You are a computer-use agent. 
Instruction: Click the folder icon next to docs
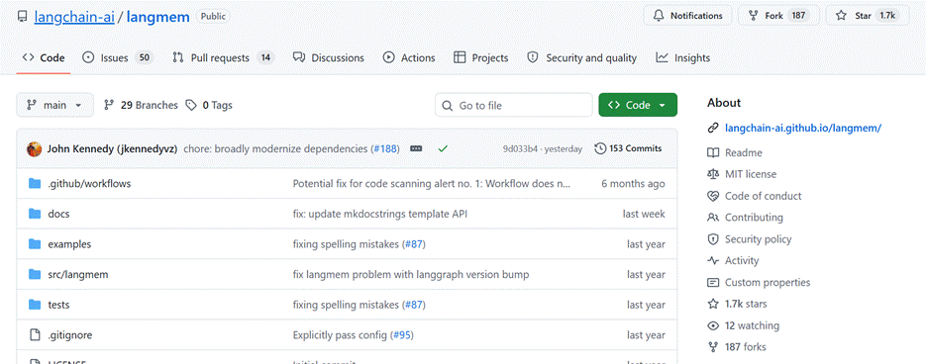pos(35,214)
